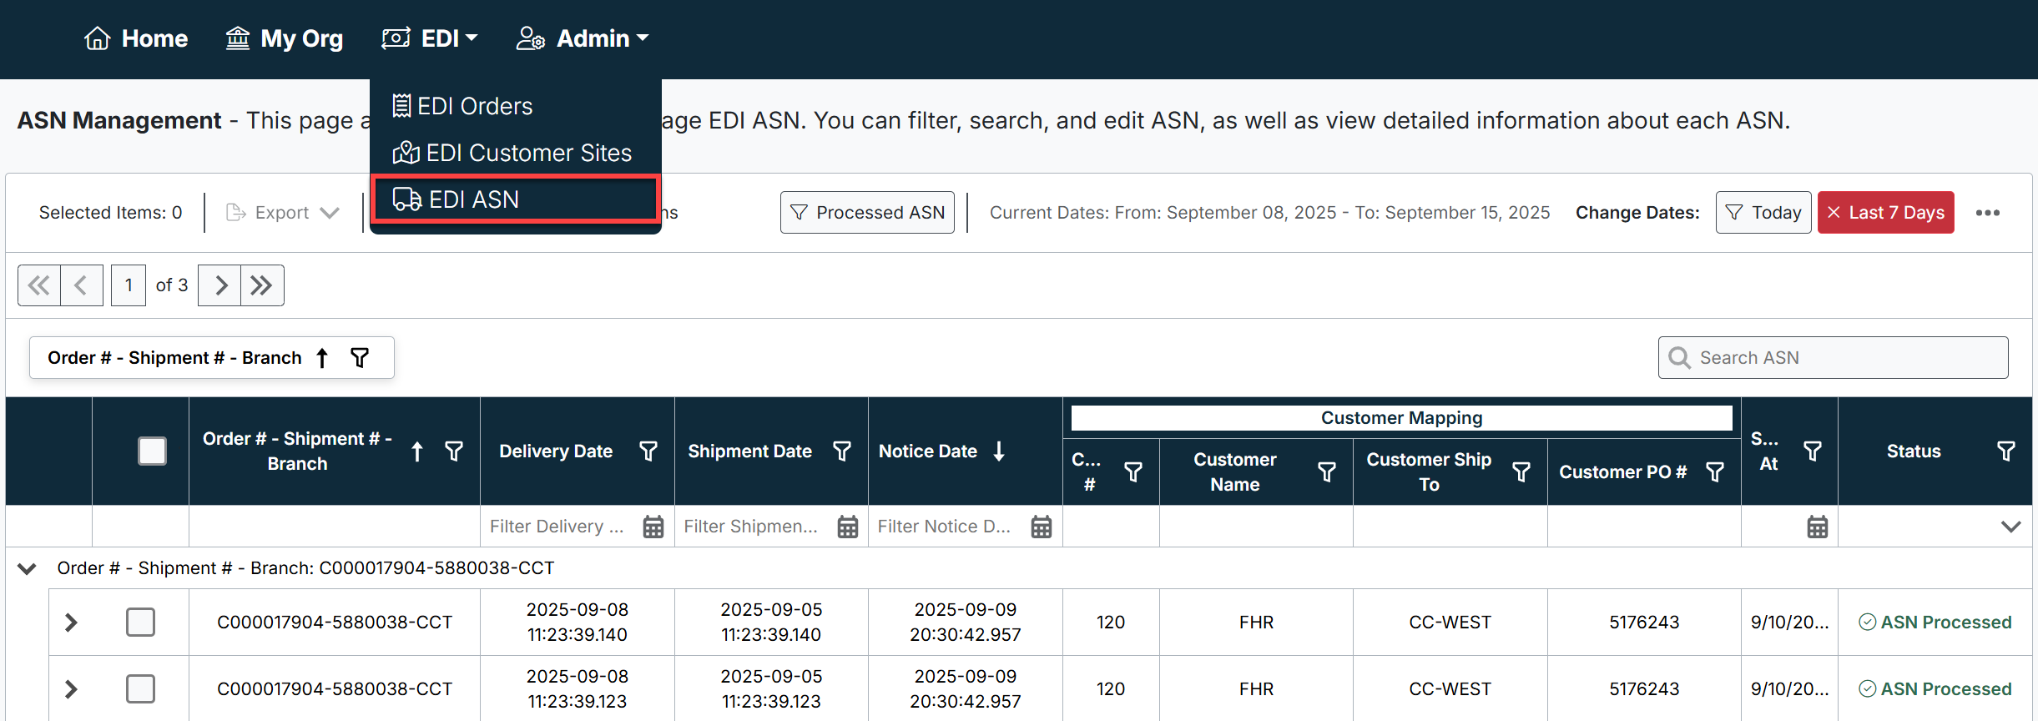Check the second C000017904-5880038-CCT row checkbox
This screenshot has height=721, width=2038.
tap(140, 689)
